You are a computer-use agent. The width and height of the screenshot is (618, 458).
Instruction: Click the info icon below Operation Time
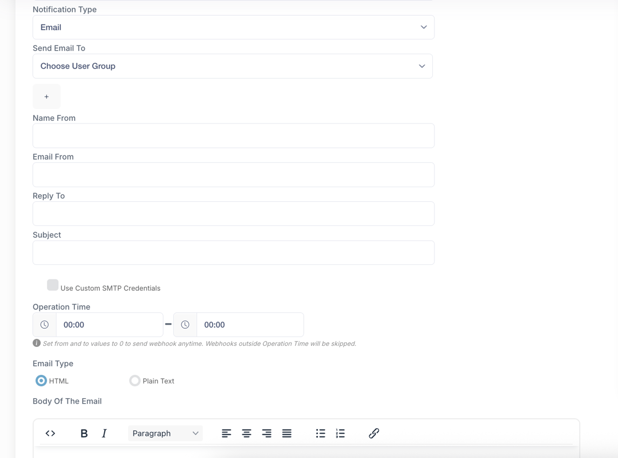36,343
